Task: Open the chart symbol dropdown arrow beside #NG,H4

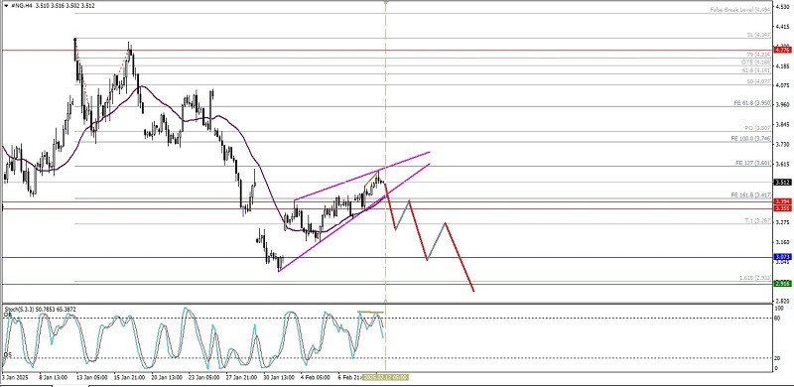Action: pos(5,6)
